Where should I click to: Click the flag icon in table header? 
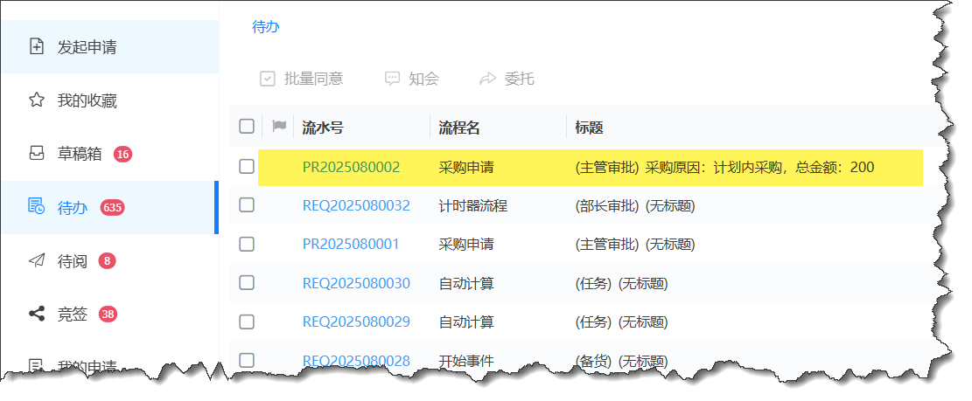279,127
